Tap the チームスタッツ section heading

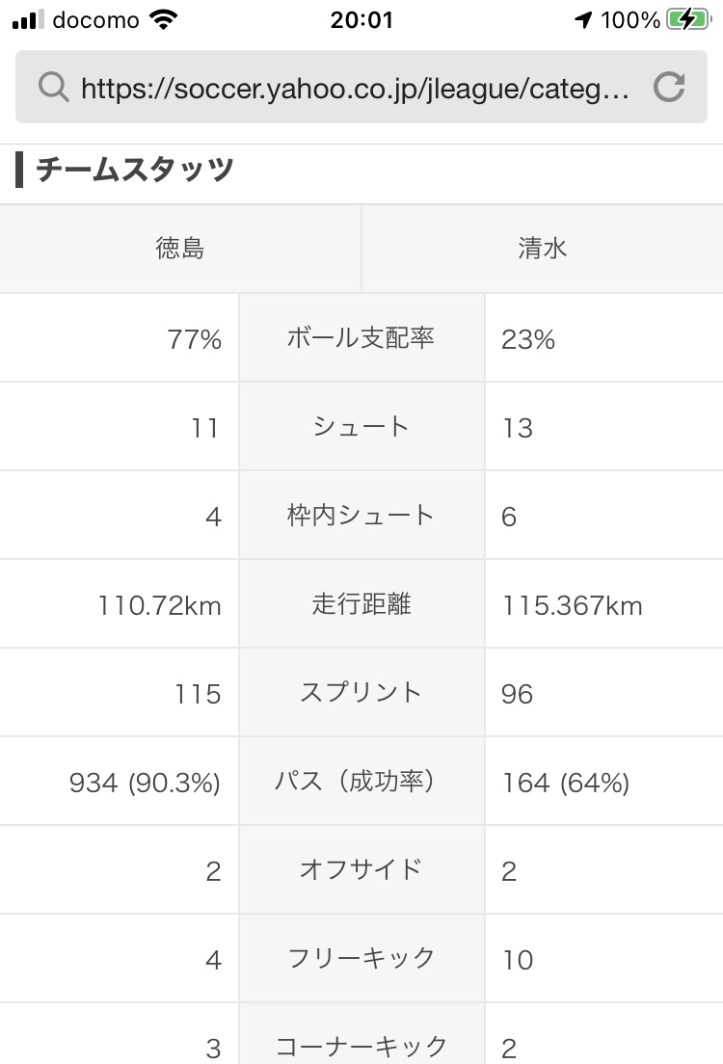pos(134,171)
